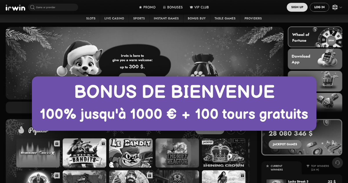Open the language flag dropdown
Screen dimensions: 348x183
click(x=337, y=7)
